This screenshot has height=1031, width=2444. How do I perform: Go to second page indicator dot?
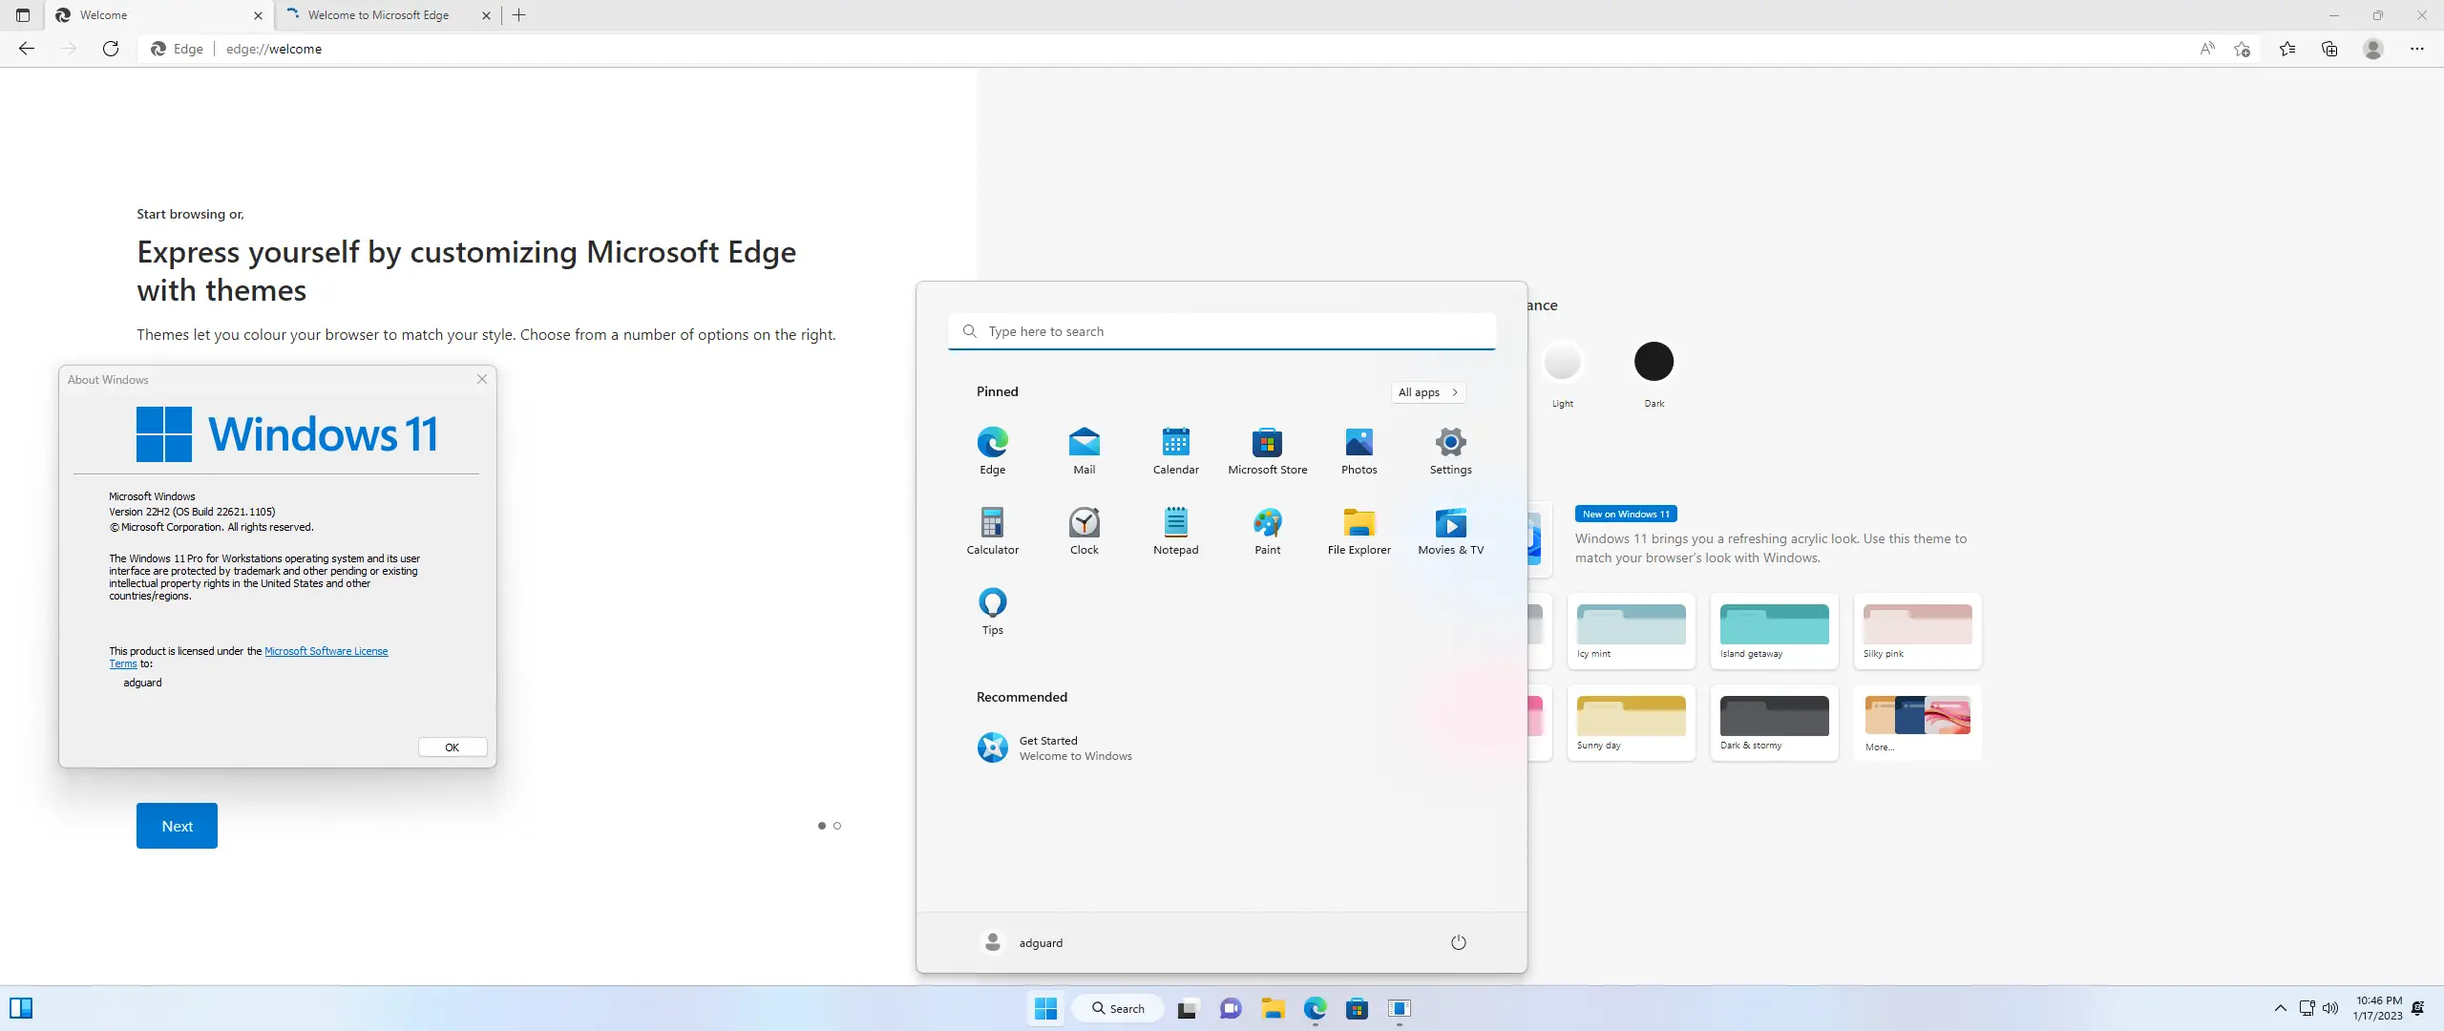pos(837,826)
